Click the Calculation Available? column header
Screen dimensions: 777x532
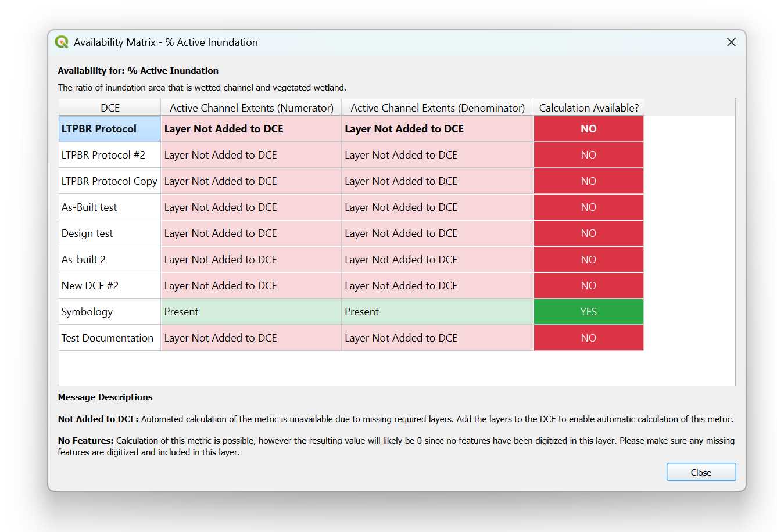click(x=589, y=107)
